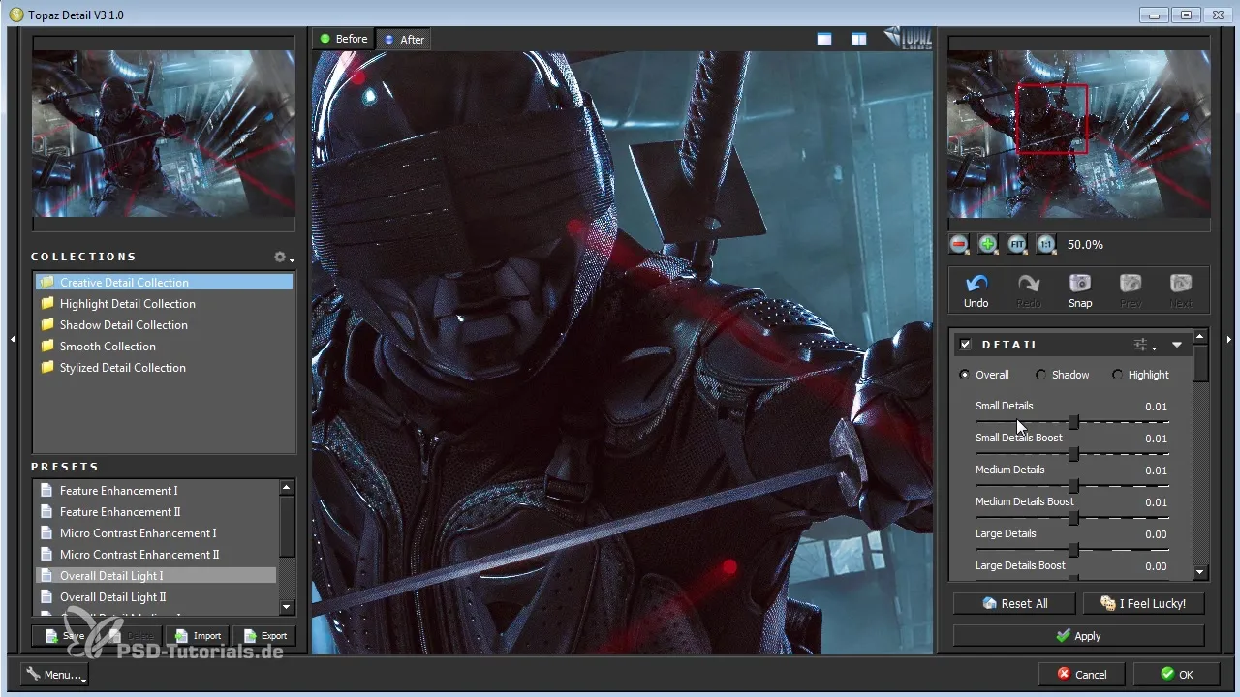This screenshot has width=1240, height=697.
Task: Open the Menu dropdown button
Action: point(54,674)
